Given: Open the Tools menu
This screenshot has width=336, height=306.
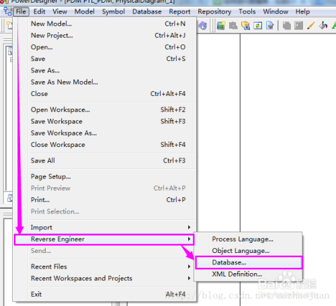Looking at the screenshot, I should click(247, 11).
